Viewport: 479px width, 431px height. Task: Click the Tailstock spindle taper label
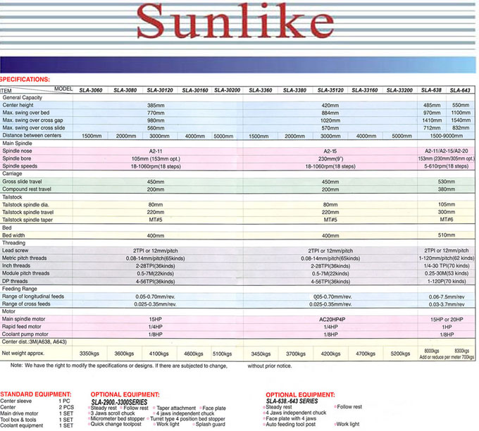click(x=27, y=220)
